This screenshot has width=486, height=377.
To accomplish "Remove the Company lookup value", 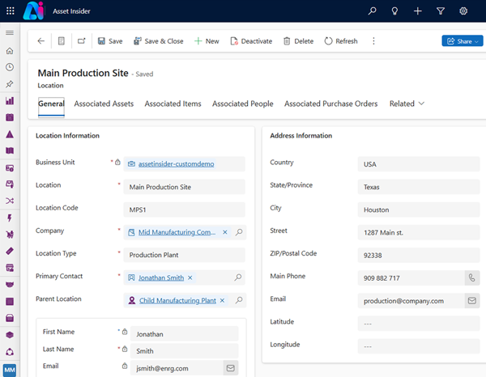I will click(225, 232).
